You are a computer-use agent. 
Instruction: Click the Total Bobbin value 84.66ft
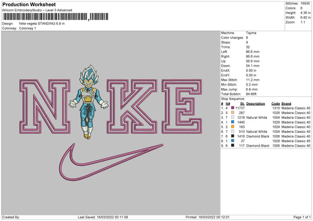coord(251,94)
